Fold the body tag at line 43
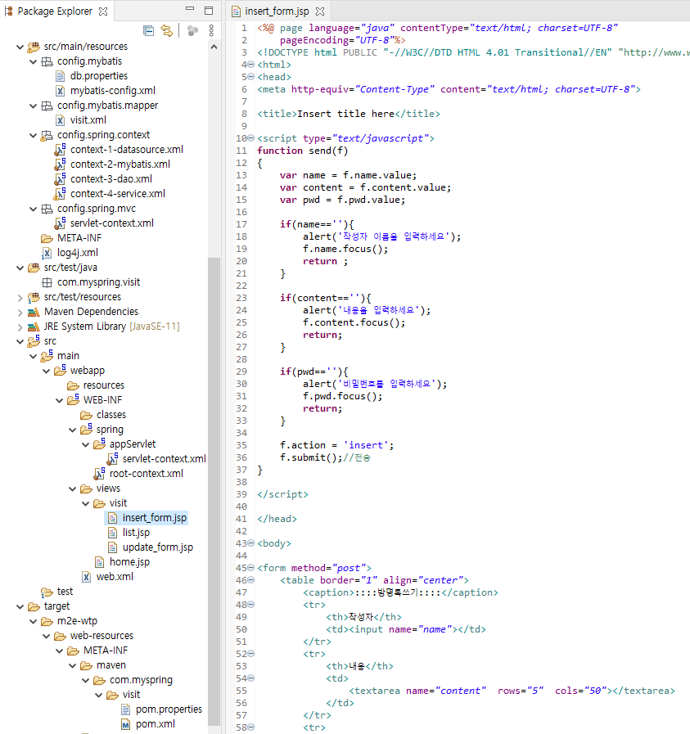 251,543
